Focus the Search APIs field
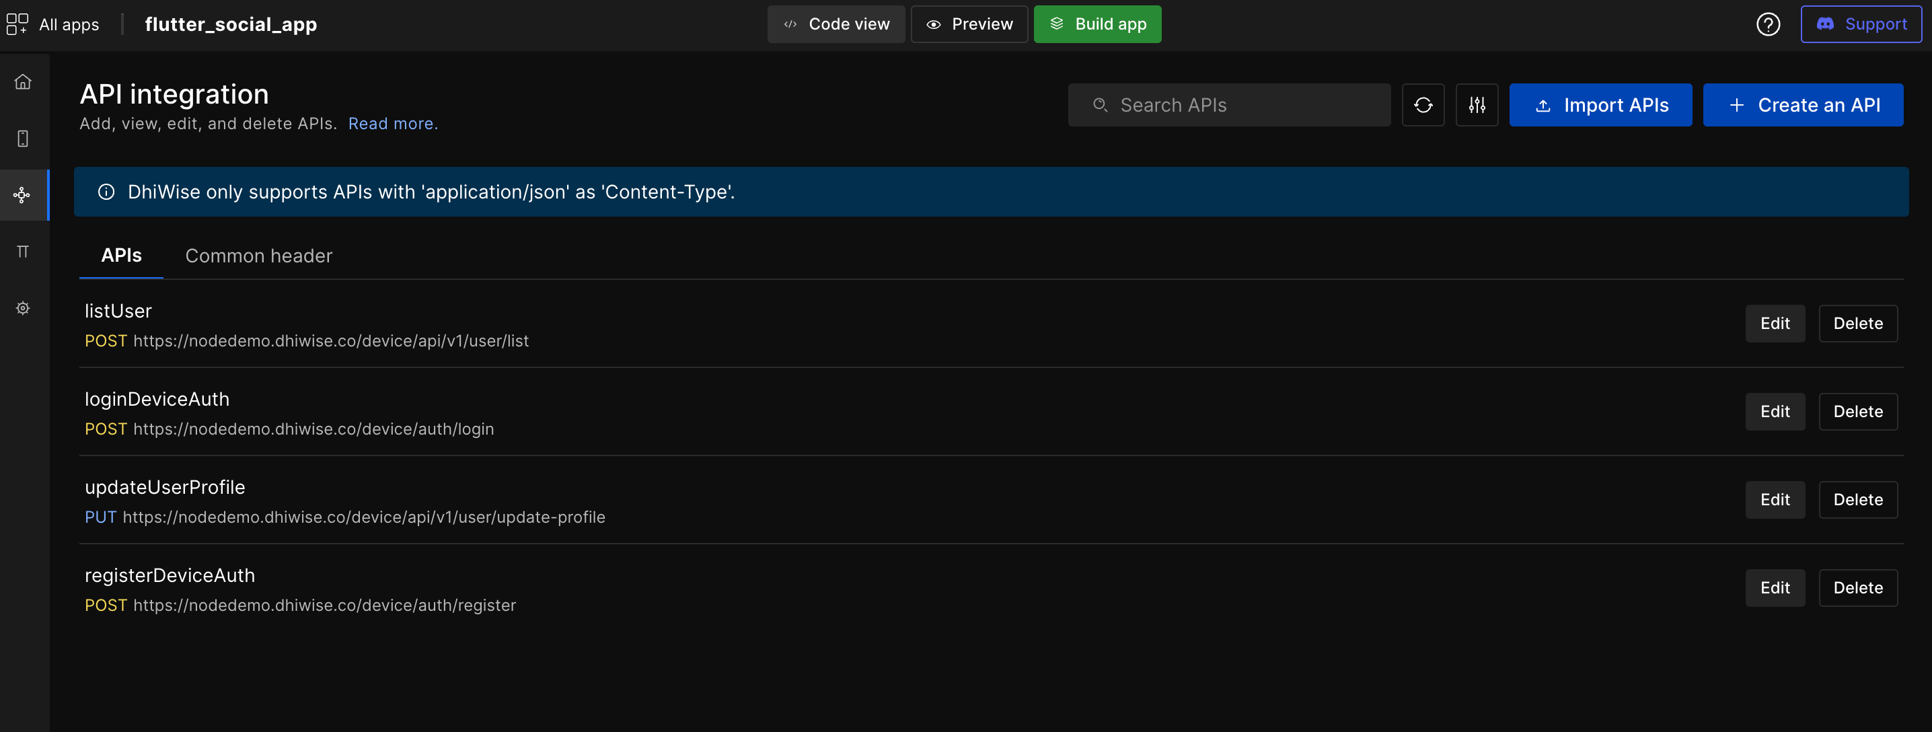The width and height of the screenshot is (1932, 732). [1228, 105]
